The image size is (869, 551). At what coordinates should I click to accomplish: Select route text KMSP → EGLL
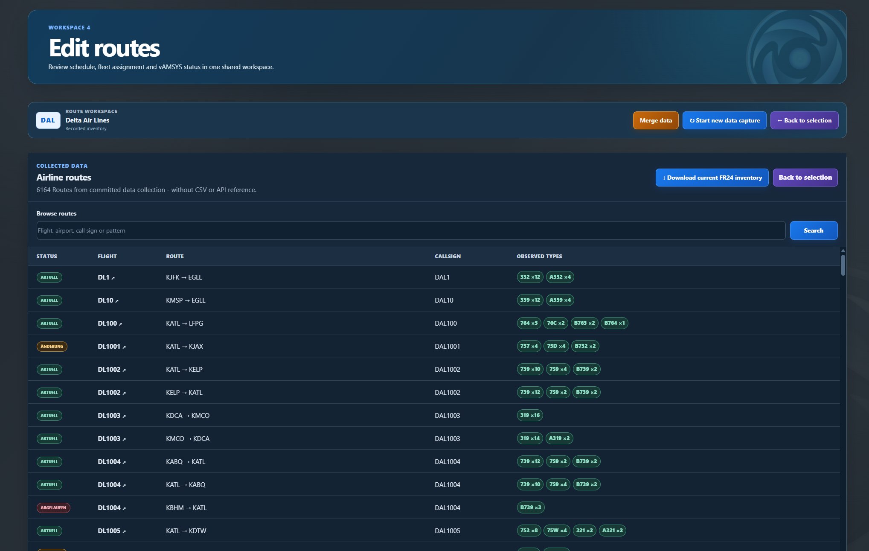click(x=186, y=300)
